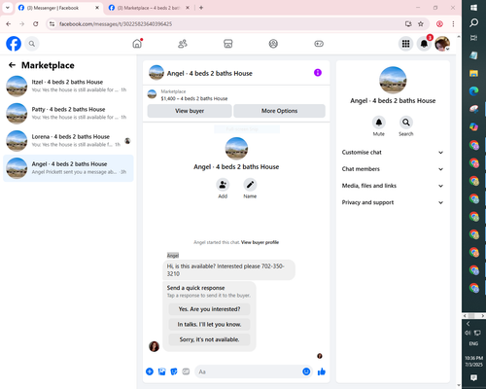Send quick response In talks. I'll let you know.

209,325
